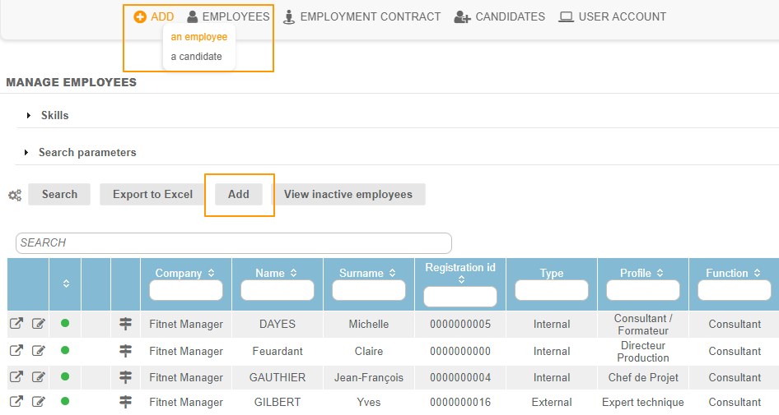Click Export to Excel button
The height and width of the screenshot is (415, 779).
pyautogui.click(x=152, y=194)
